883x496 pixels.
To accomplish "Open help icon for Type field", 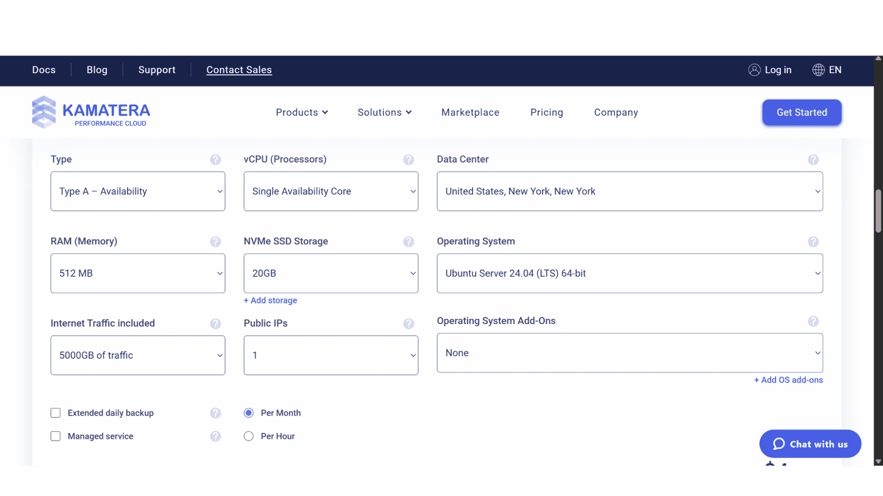I will point(215,160).
